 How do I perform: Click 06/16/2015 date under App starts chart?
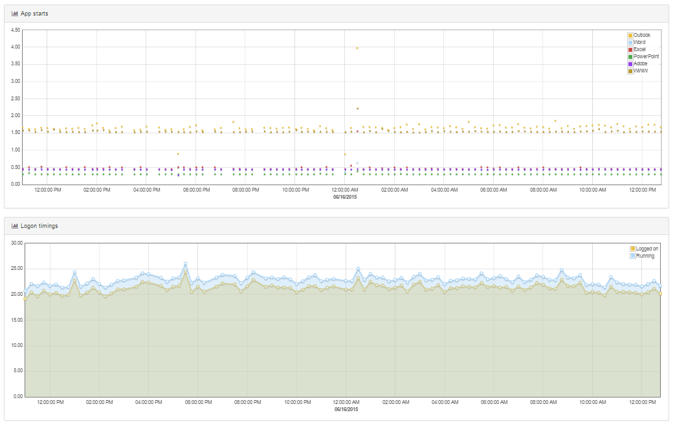345,197
